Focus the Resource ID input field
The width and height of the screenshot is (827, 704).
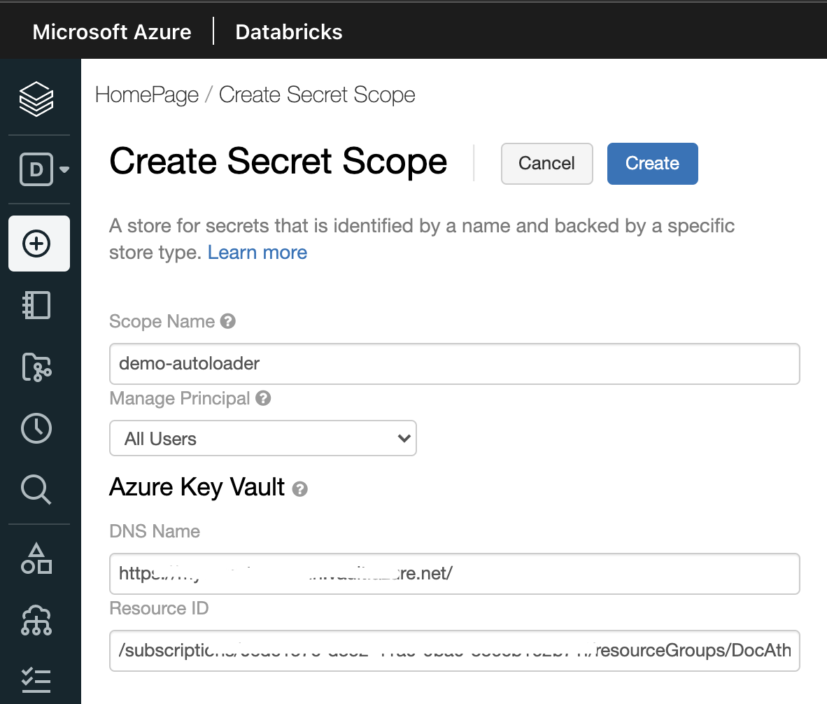click(x=455, y=651)
